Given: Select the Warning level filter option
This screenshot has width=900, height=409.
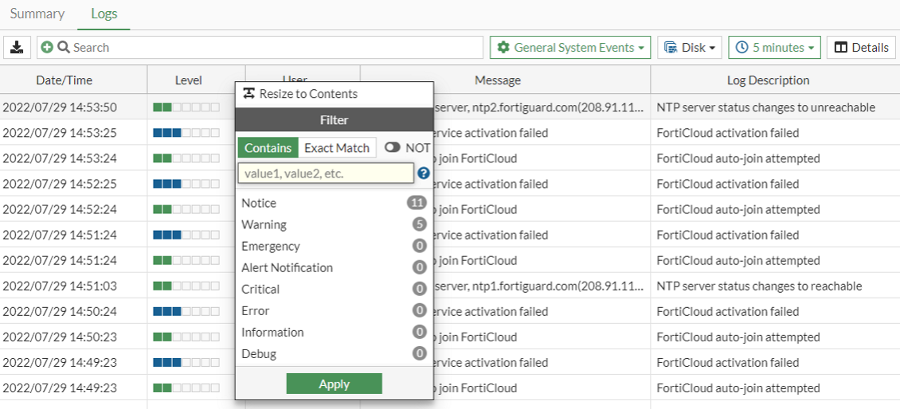Looking at the screenshot, I should [x=264, y=224].
